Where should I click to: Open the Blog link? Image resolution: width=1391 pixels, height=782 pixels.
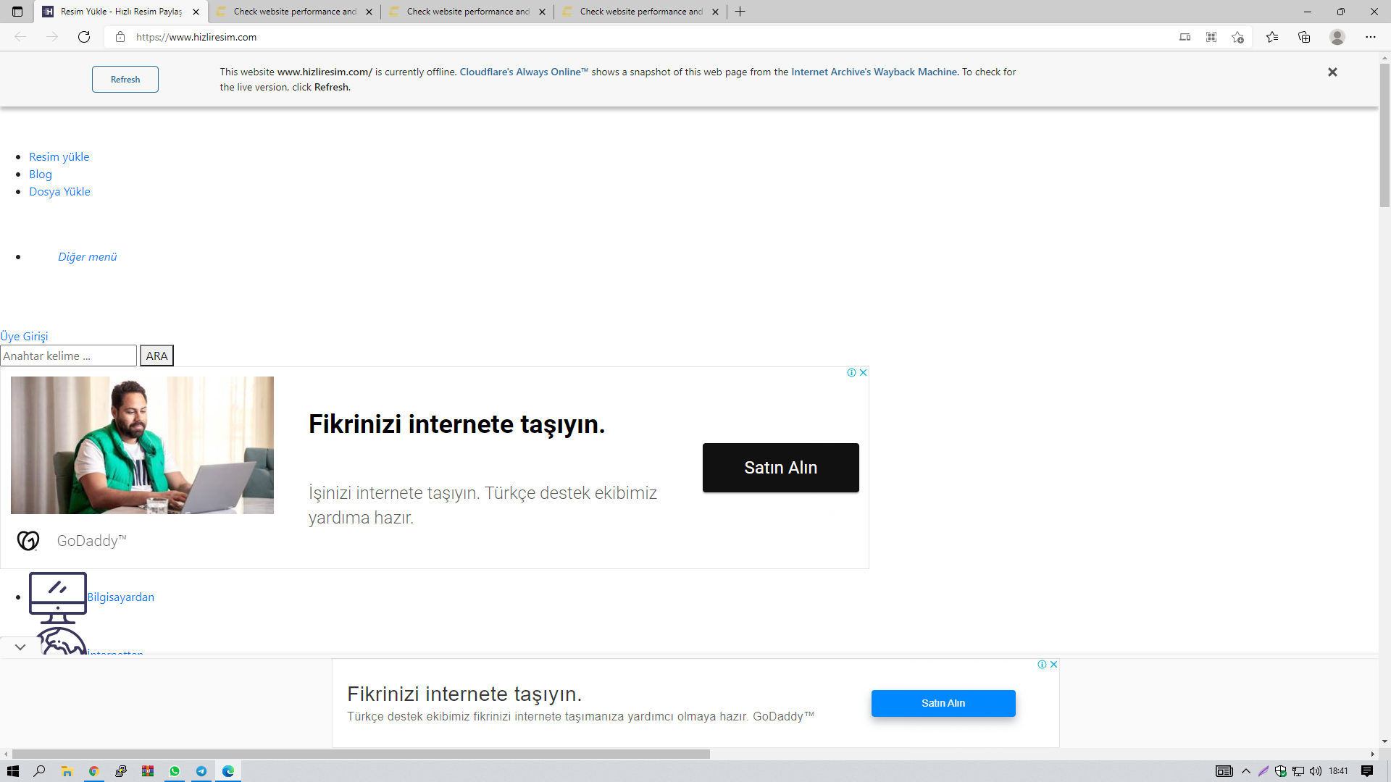[41, 175]
